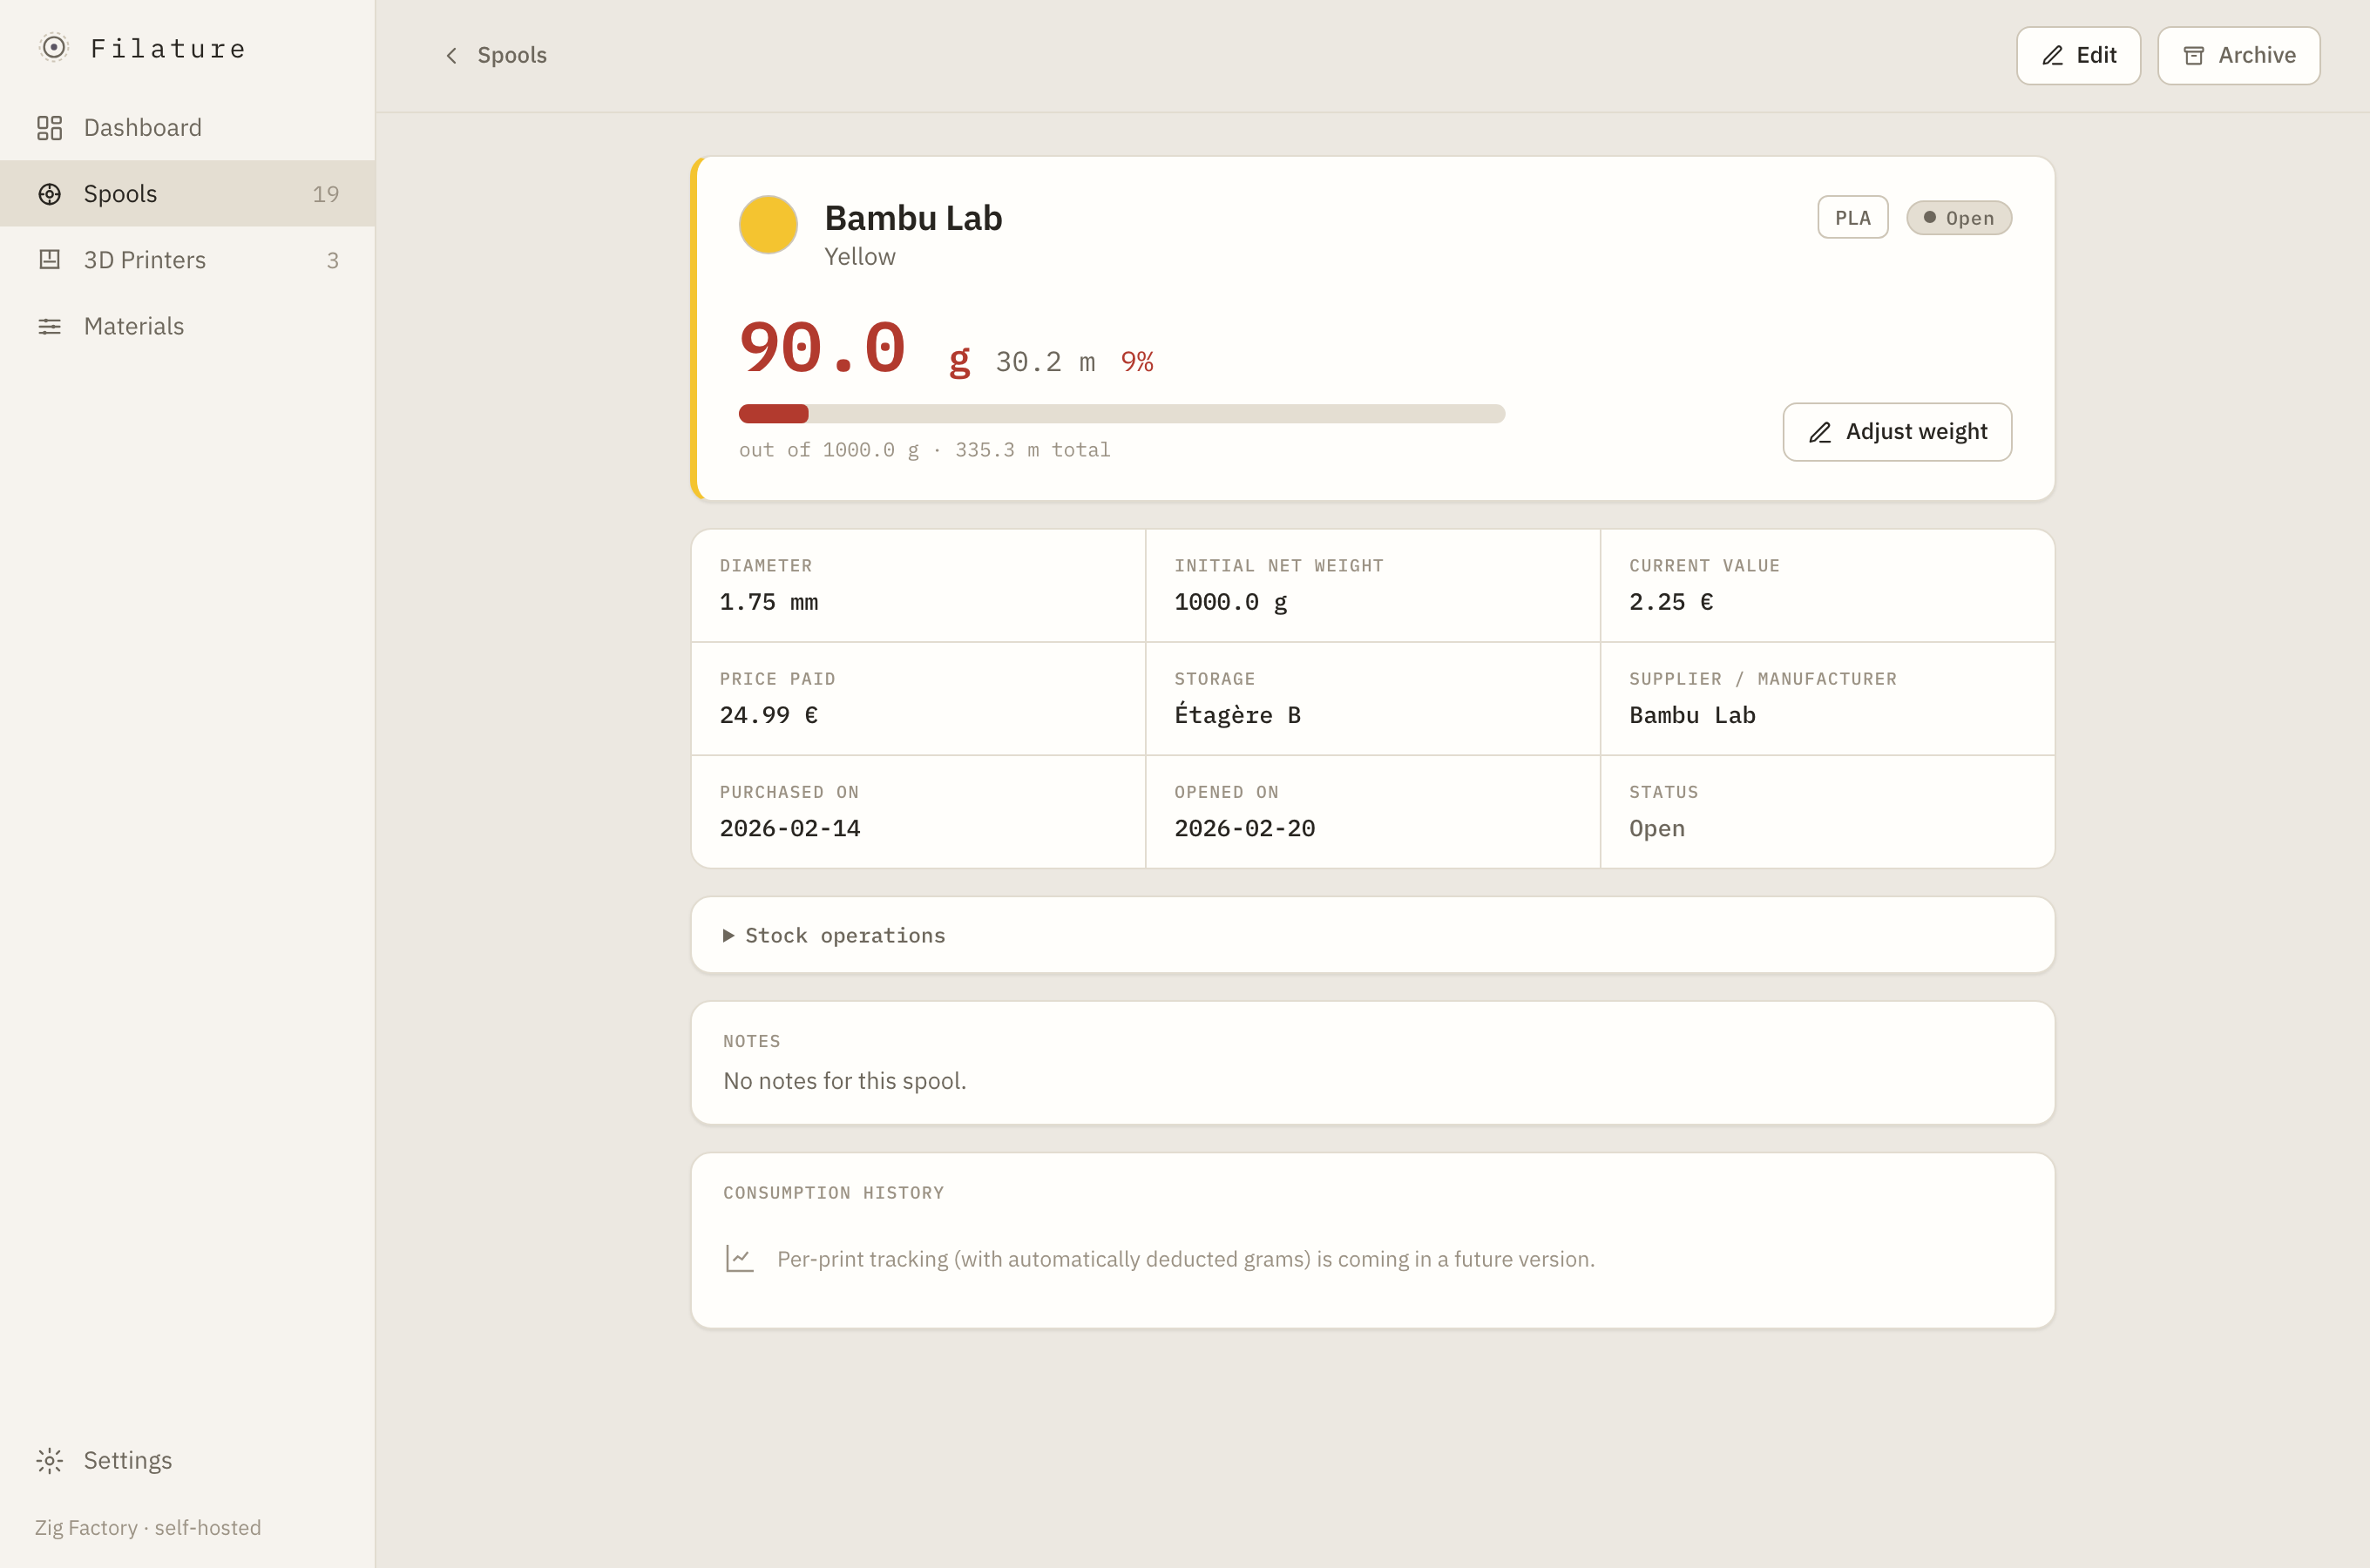Click the Settings gear icon
The width and height of the screenshot is (2370, 1568).
(x=49, y=1461)
